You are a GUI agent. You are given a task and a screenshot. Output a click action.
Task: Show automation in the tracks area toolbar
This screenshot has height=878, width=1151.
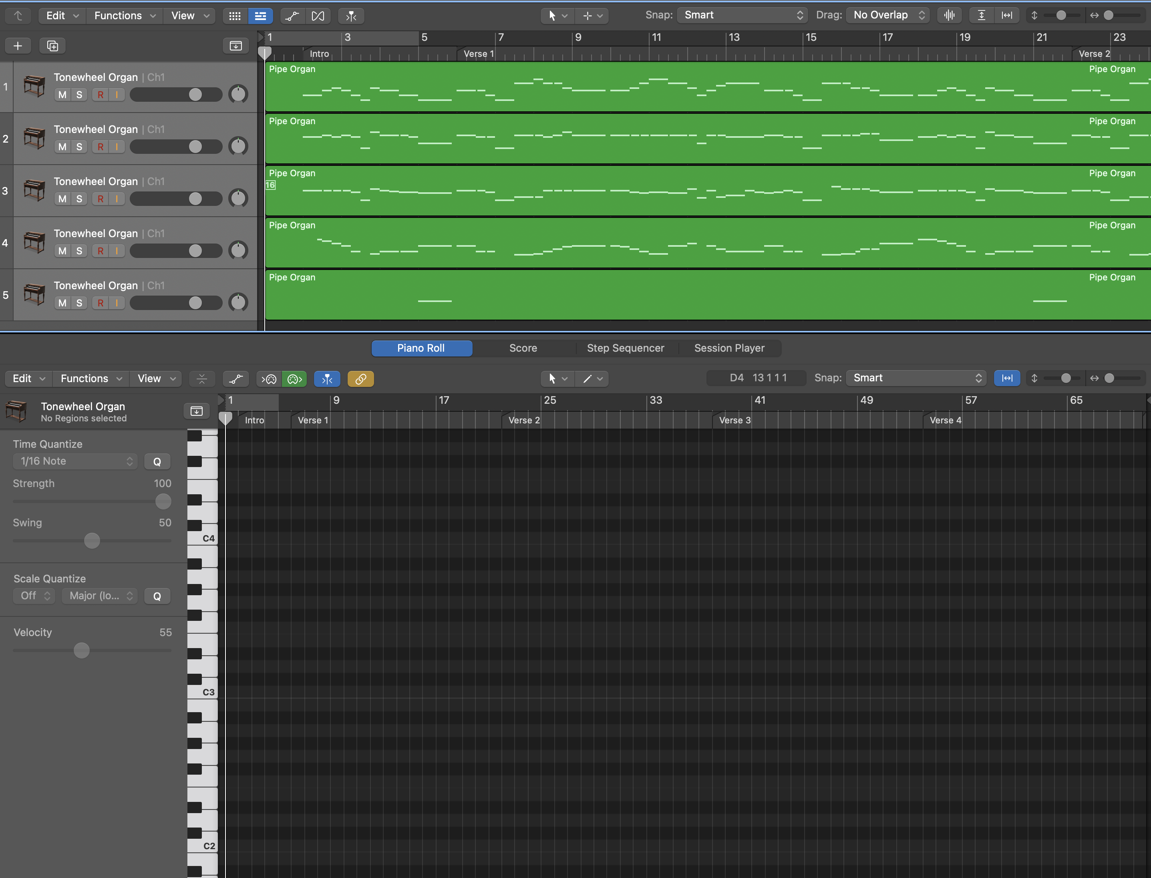[x=293, y=16]
